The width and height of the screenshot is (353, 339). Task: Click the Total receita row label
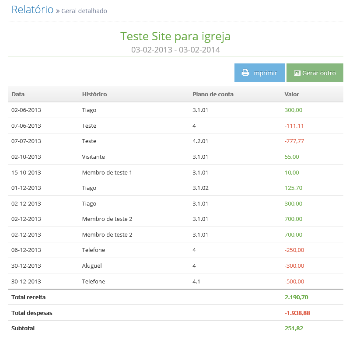point(28,297)
